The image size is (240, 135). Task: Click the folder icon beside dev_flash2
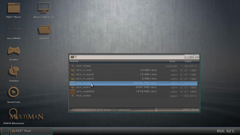(72, 75)
